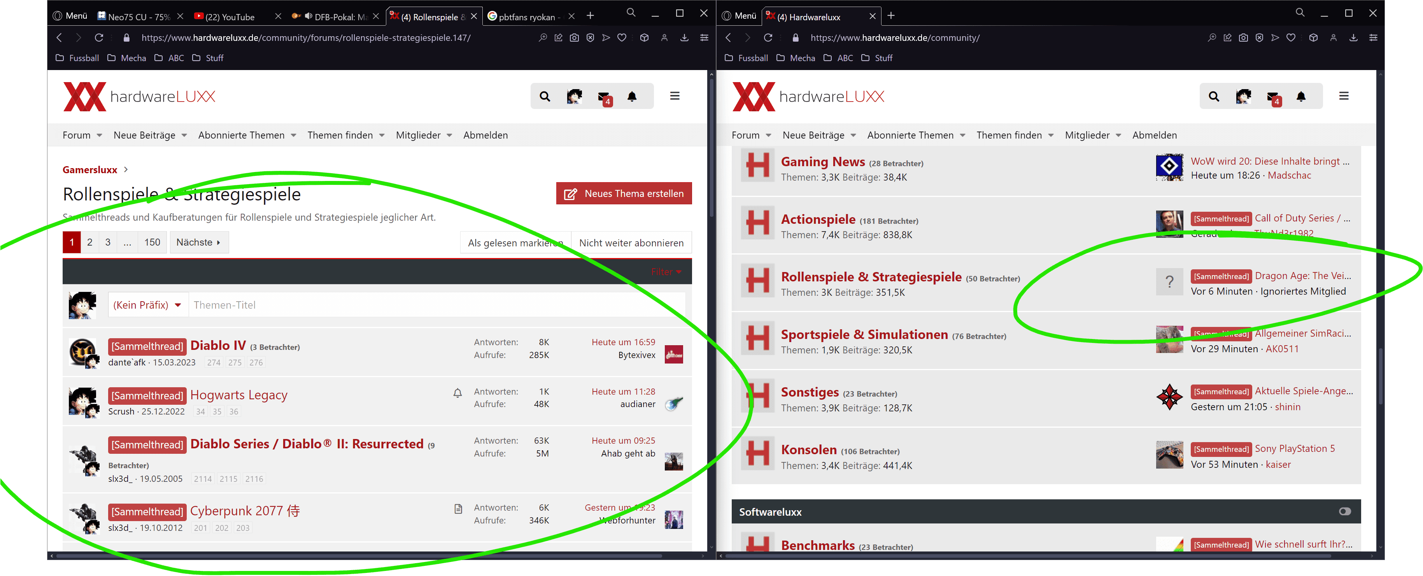Open search in left hardwareLUXX header
The height and width of the screenshot is (576, 1423).
[545, 96]
